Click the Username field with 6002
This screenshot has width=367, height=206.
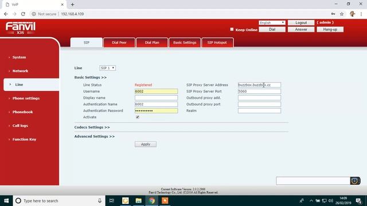156,92
